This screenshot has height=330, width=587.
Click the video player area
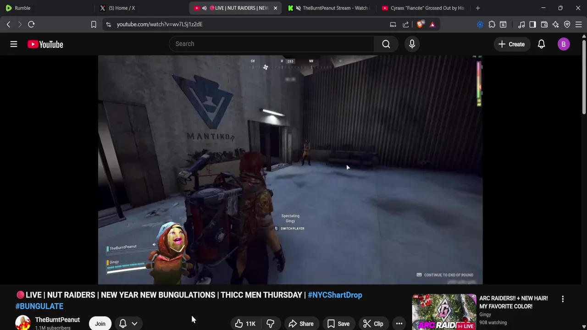pyautogui.click(x=290, y=170)
